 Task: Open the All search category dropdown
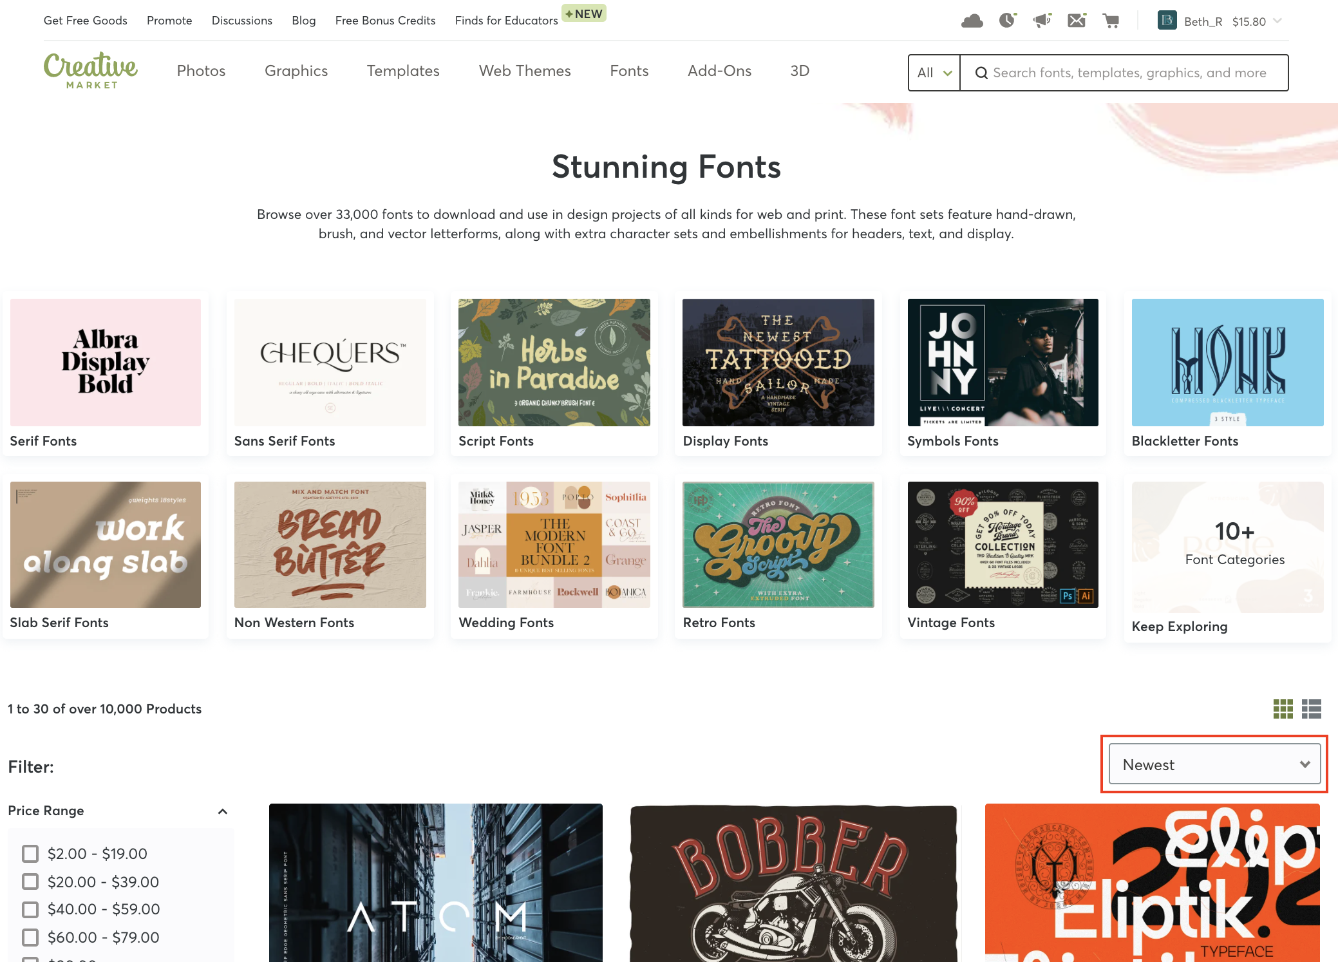[x=934, y=73]
